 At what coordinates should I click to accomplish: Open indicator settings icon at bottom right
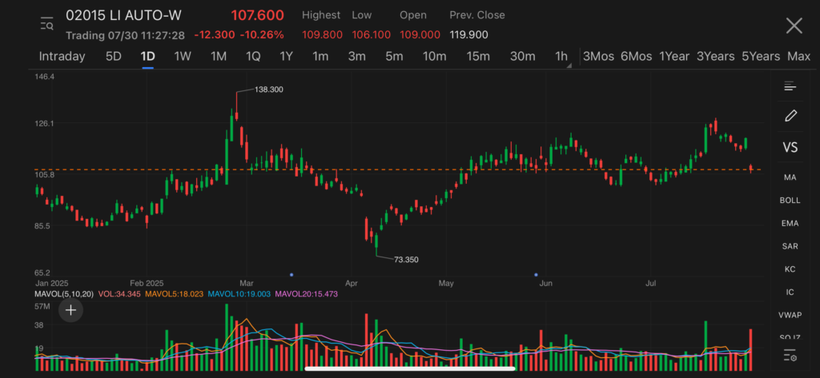click(x=790, y=356)
